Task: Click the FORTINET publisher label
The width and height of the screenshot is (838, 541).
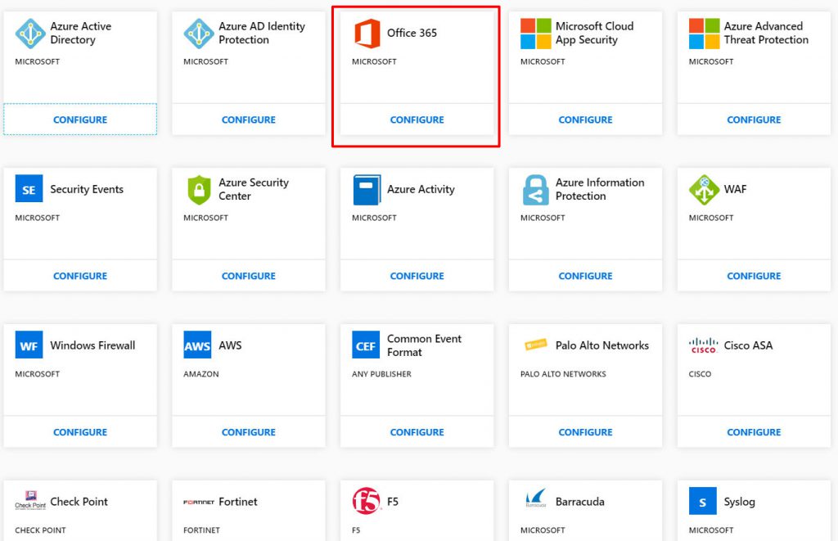Action: click(201, 530)
